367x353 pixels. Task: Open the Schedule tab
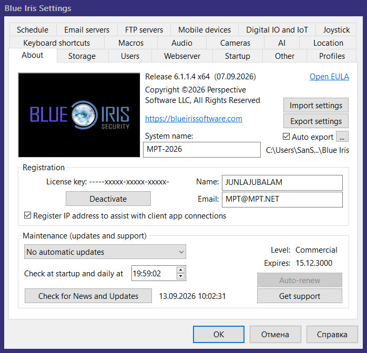(33, 30)
